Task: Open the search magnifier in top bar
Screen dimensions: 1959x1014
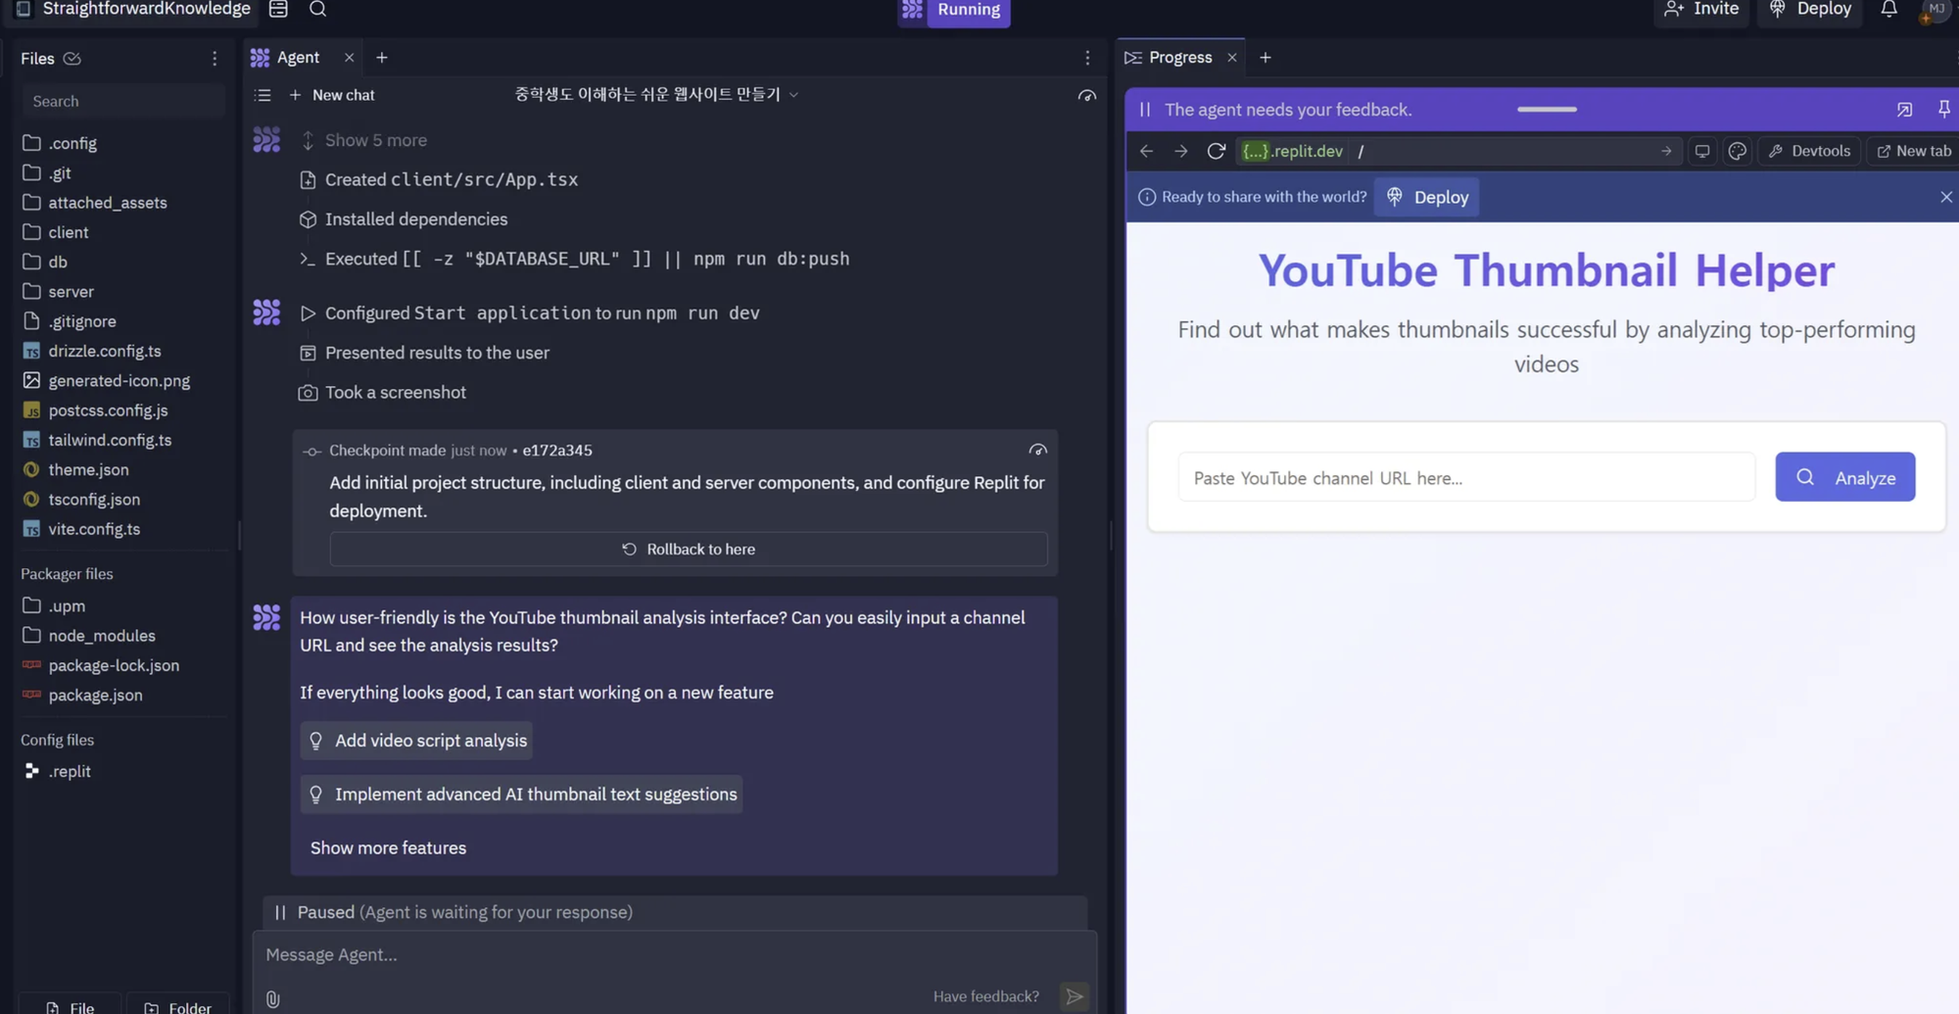Action: 317,9
